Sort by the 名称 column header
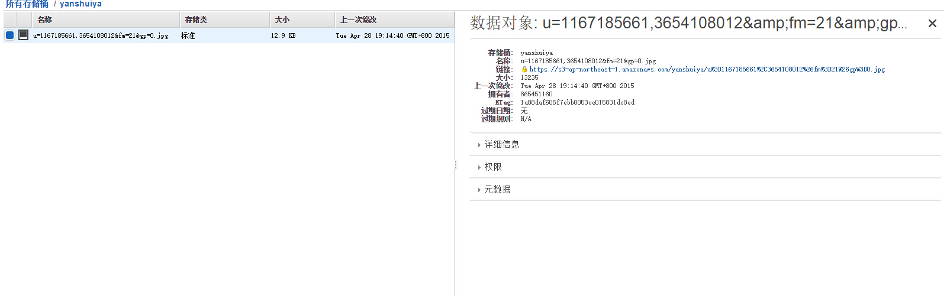947x296 pixels. [x=45, y=19]
